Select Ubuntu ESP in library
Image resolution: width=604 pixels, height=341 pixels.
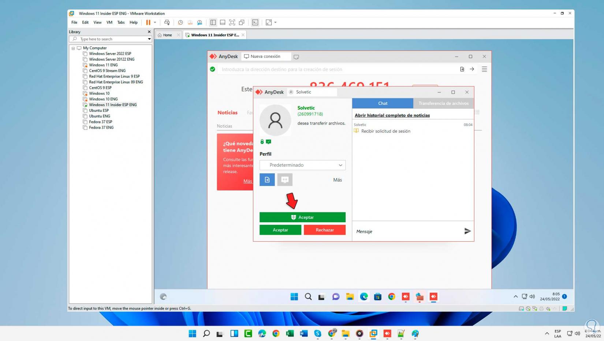[98, 110]
